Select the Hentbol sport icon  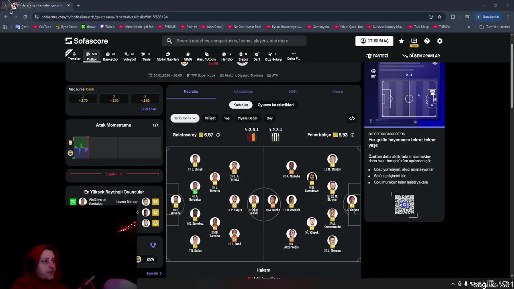(227, 57)
